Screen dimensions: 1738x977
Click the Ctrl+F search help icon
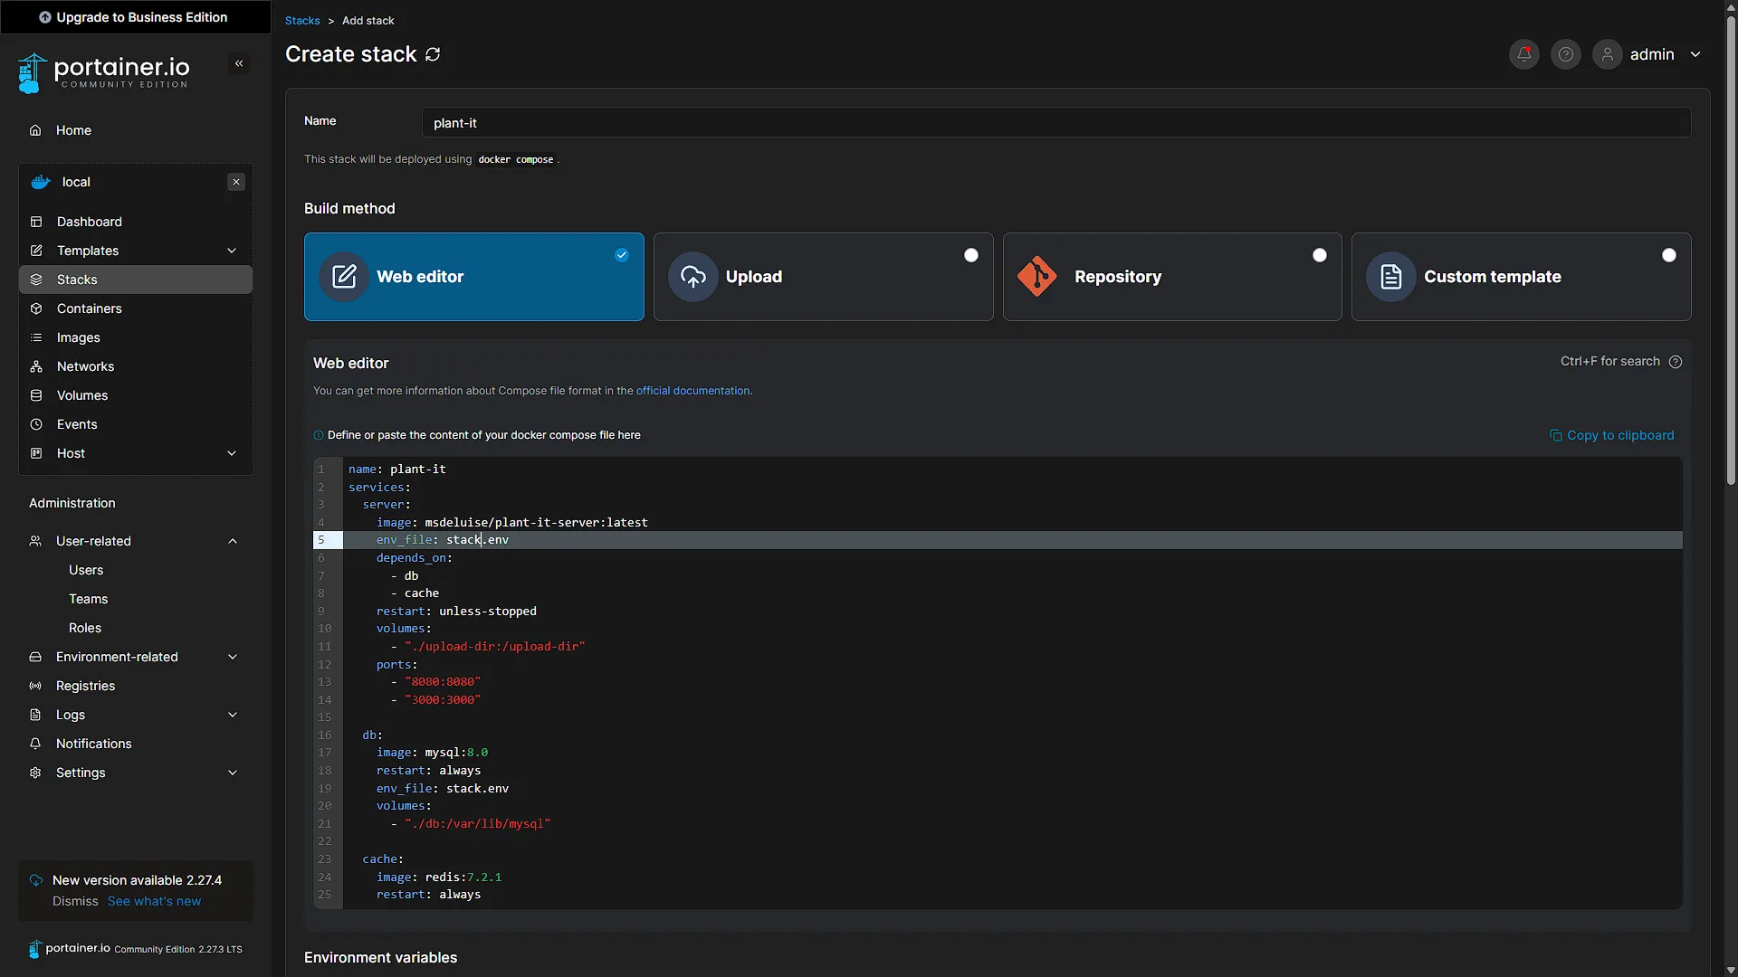(1676, 362)
